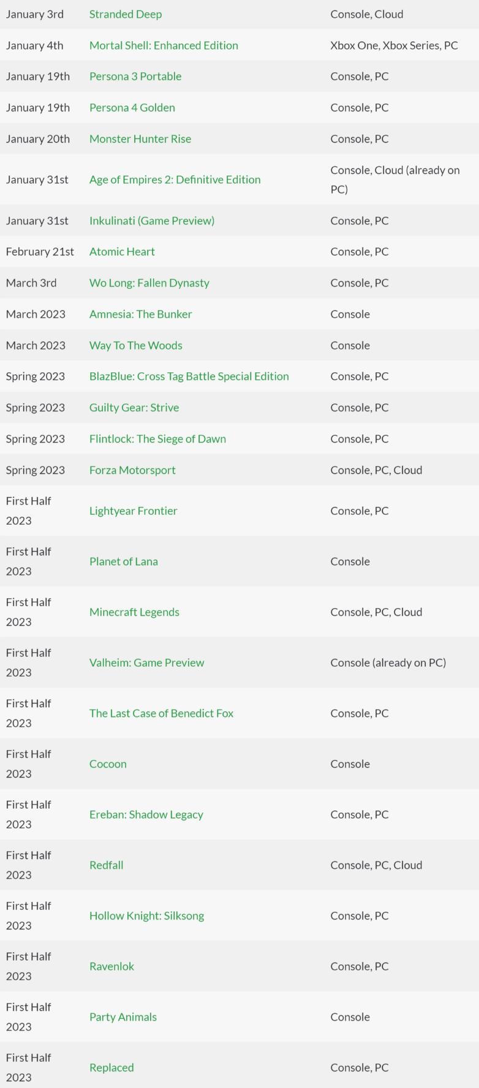Open Mortal Shell: Enhanced Edition link
Image resolution: width=479 pixels, height=1088 pixels.
[x=164, y=45]
